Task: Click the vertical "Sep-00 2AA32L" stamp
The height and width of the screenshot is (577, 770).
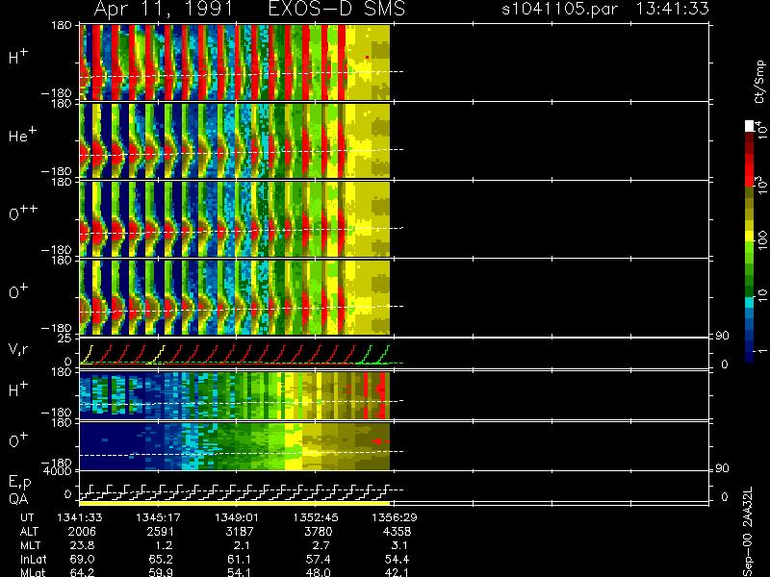Action: point(748,532)
